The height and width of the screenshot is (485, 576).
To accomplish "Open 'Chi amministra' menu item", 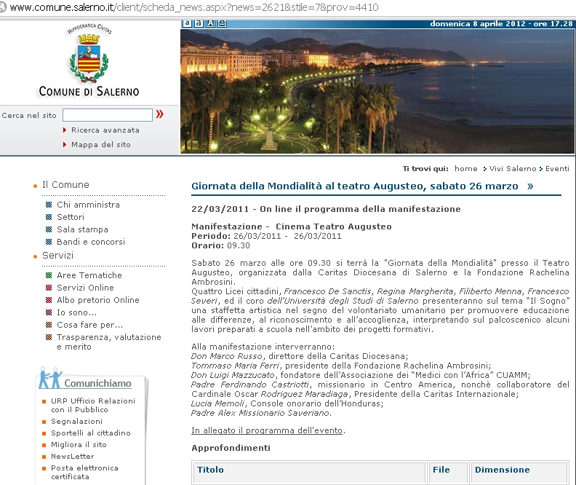I will [88, 205].
